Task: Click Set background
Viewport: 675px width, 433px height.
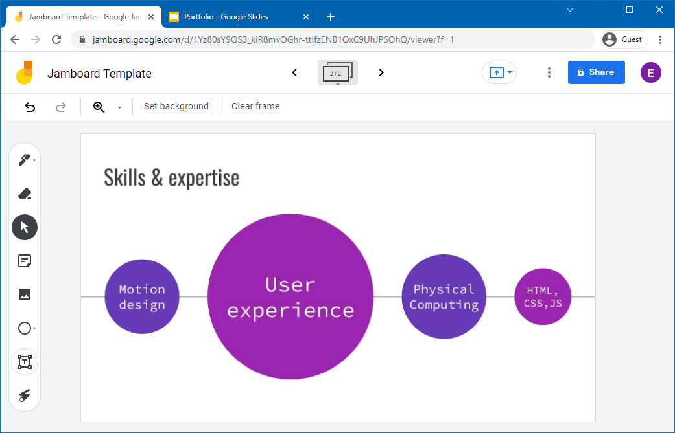Action: point(176,106)
